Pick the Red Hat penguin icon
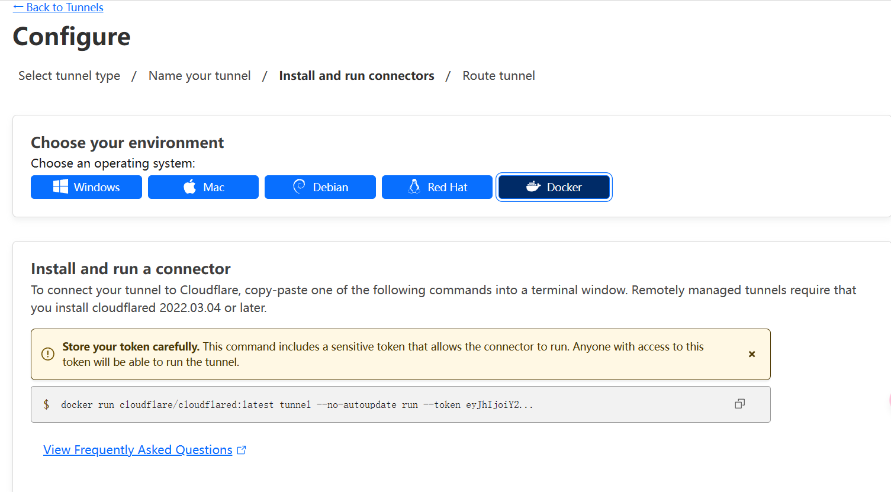The height and width of the screenshot is (492, 891). click(414, 186)
